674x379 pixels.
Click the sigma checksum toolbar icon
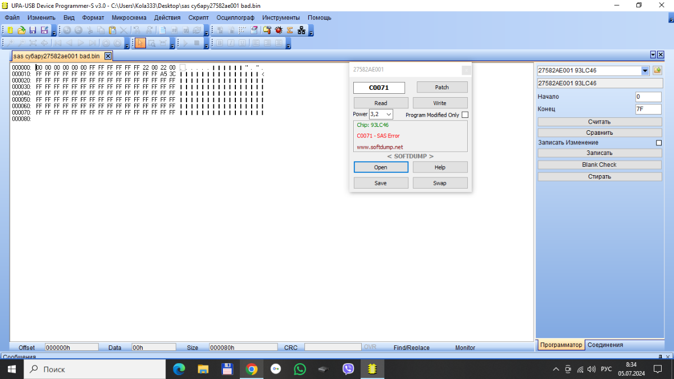coord(290,30)
